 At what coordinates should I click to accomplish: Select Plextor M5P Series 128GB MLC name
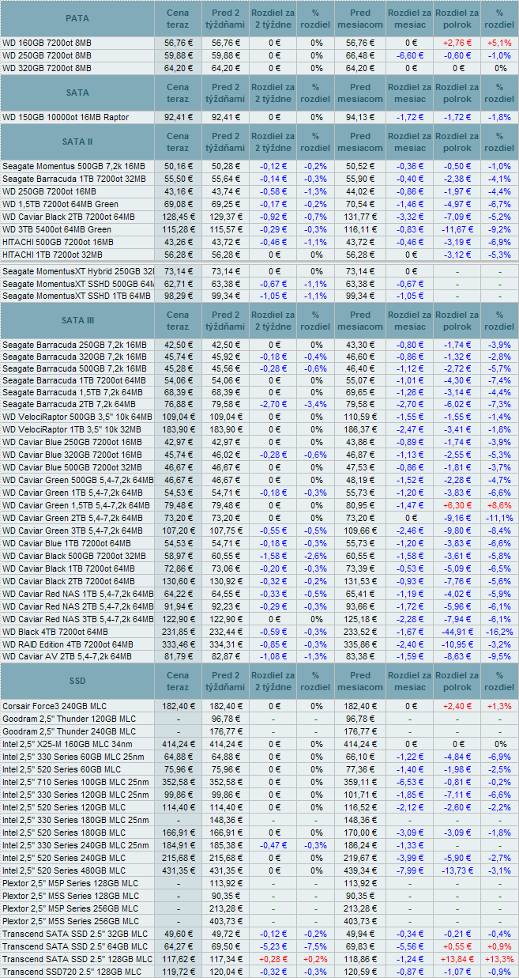70,883
